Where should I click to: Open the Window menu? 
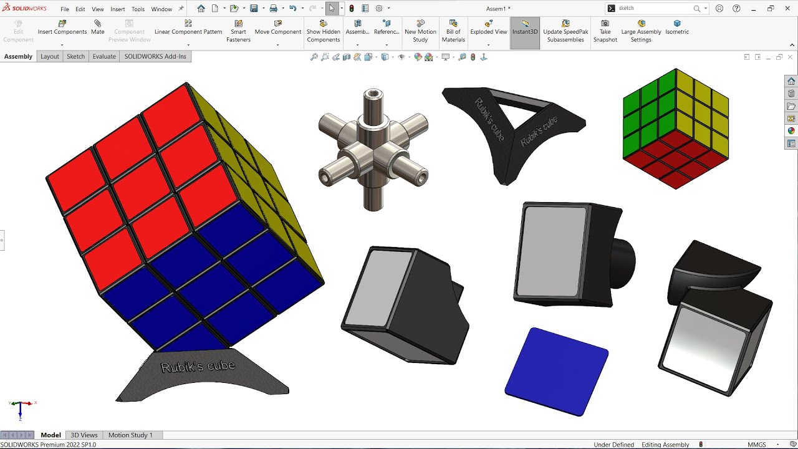pos(161,9)
